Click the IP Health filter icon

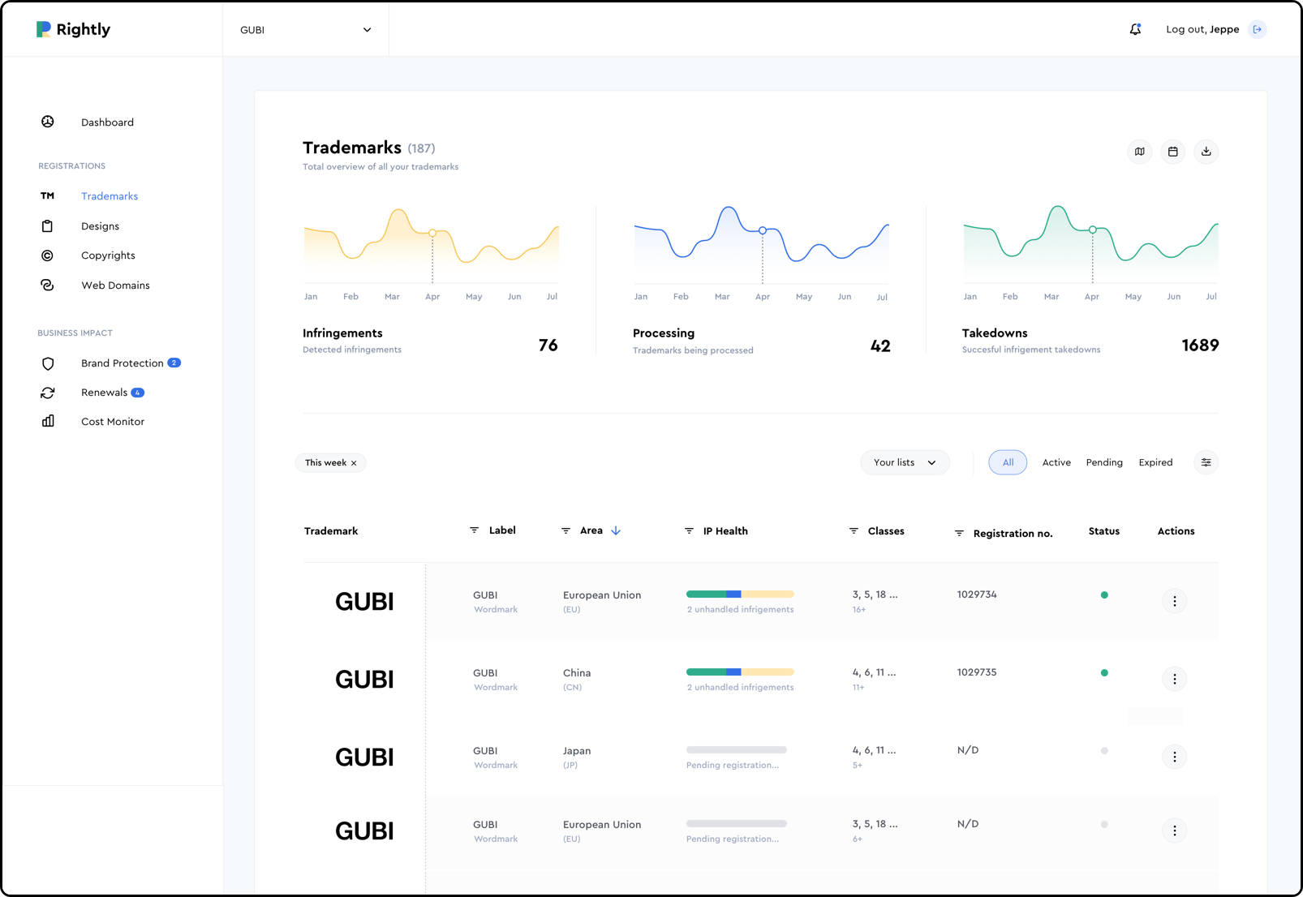[x=690, y=531]
